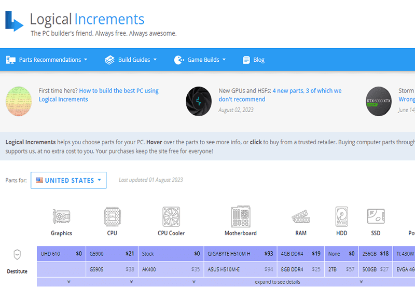Click the CPU Cooler fan icon

[171, 216]
